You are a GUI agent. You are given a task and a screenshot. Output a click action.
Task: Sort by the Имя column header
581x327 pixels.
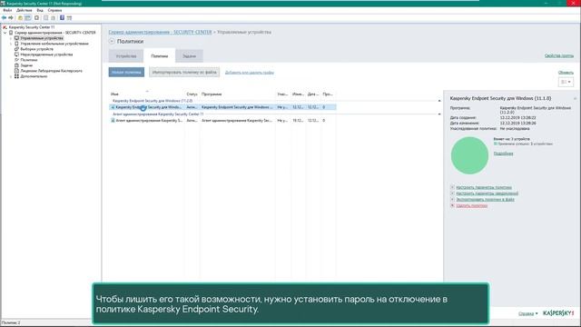(x=114, y=94)
